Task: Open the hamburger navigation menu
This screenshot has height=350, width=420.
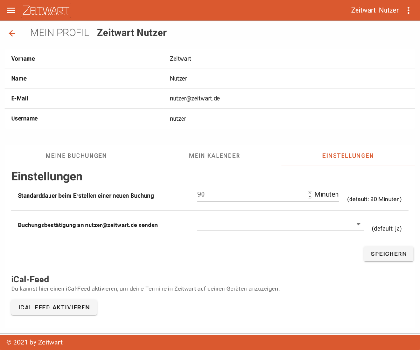Action: 11,10
